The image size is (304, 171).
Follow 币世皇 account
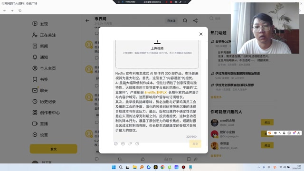(267, 145)
